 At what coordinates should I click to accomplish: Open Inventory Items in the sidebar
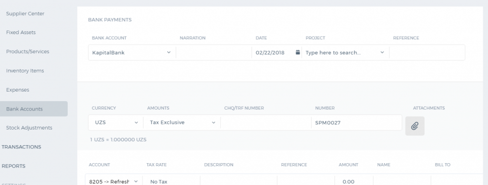click(25, 71)
